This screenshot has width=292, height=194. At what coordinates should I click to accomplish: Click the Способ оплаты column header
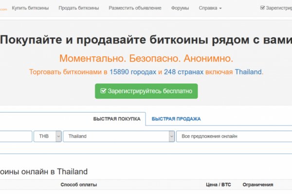click(x=78, y=185)
